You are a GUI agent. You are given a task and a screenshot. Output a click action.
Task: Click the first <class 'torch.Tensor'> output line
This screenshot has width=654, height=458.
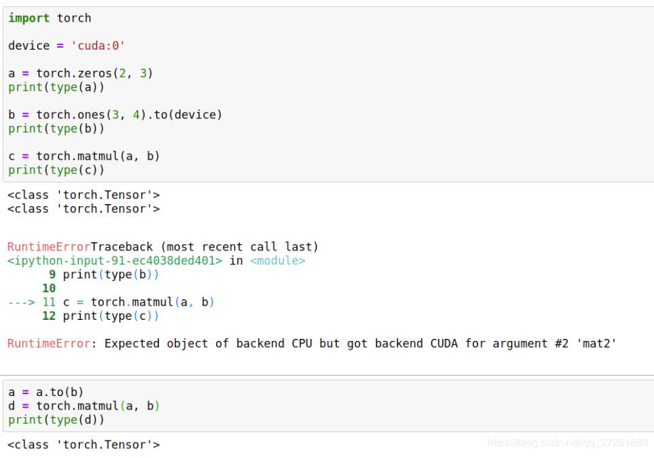pos(84,195)
